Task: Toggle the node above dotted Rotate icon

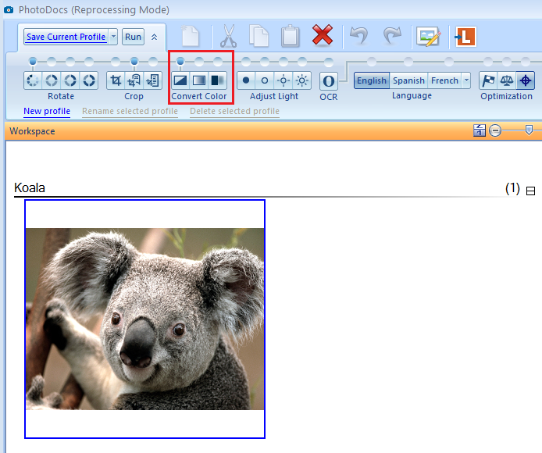Action: (x=33, y=62)
